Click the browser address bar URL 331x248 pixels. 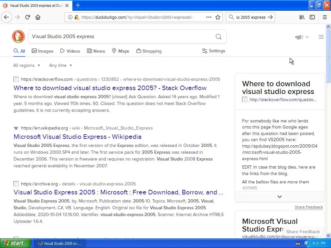tap(137, 17)
